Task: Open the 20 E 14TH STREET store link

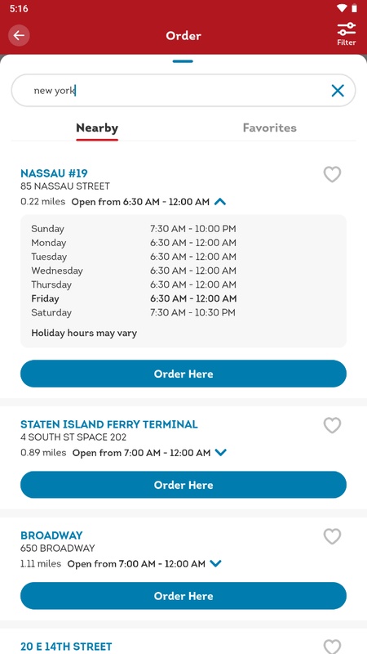Action: (x=66, y=647)
